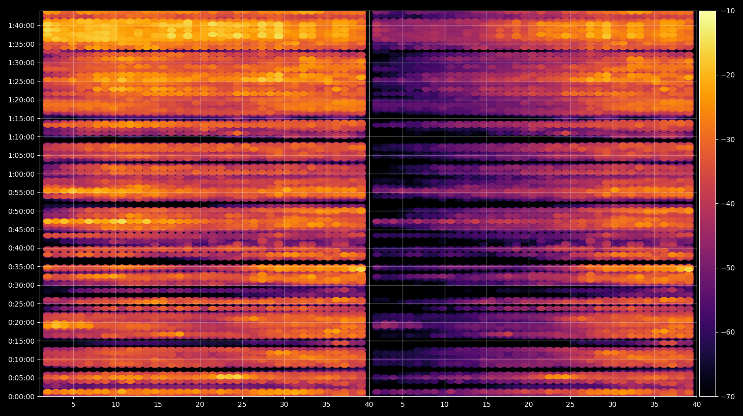Select x-axis label 35 of left heatmap
Image resolution: width=743 pixels, height=416 pixels.
(326, 405)
